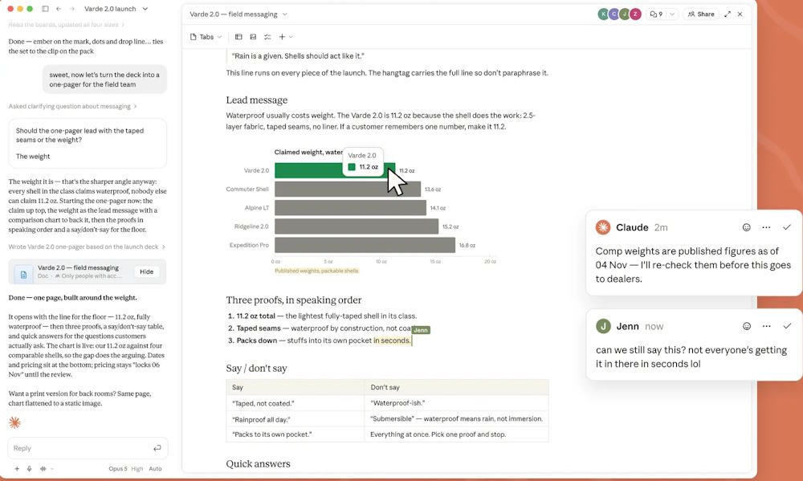Open more options on Jenn's comment
Image resolution: width=803 pixels, height=481 pixels.
(766, 326)
